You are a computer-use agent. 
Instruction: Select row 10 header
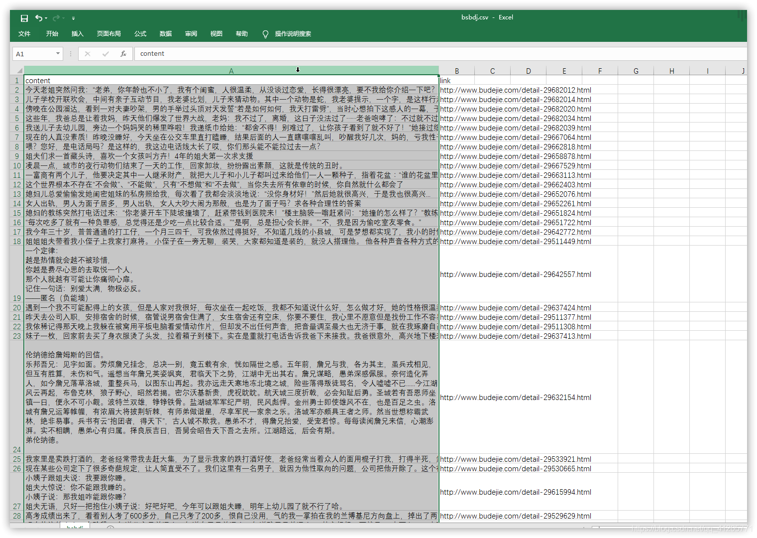click(17, 165)
